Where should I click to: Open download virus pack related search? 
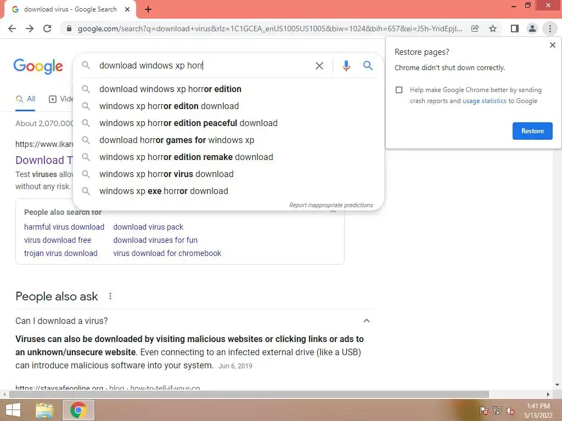(148, 227)
